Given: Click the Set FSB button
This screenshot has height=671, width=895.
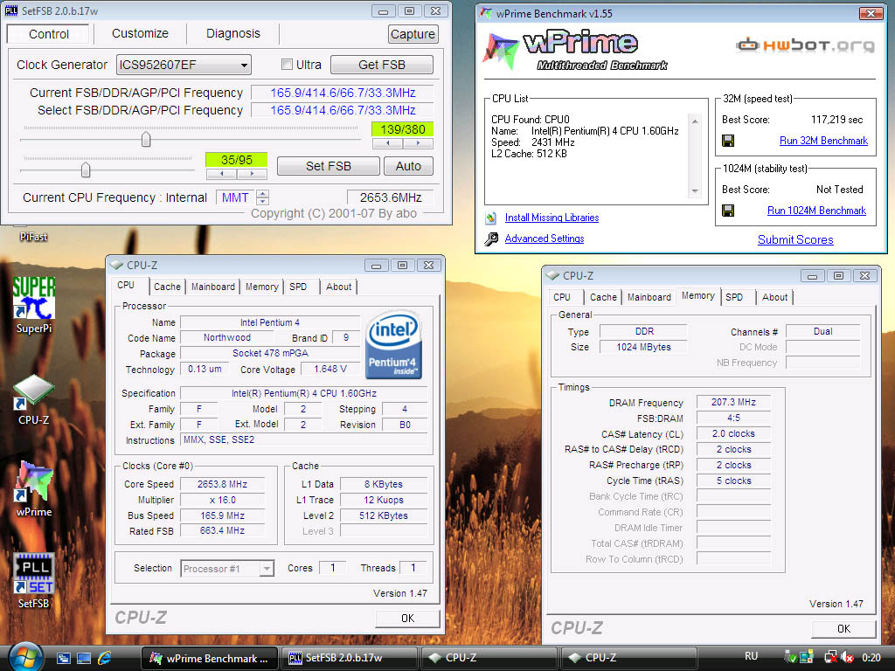Looking at the screenshot, I should point(329,166).
